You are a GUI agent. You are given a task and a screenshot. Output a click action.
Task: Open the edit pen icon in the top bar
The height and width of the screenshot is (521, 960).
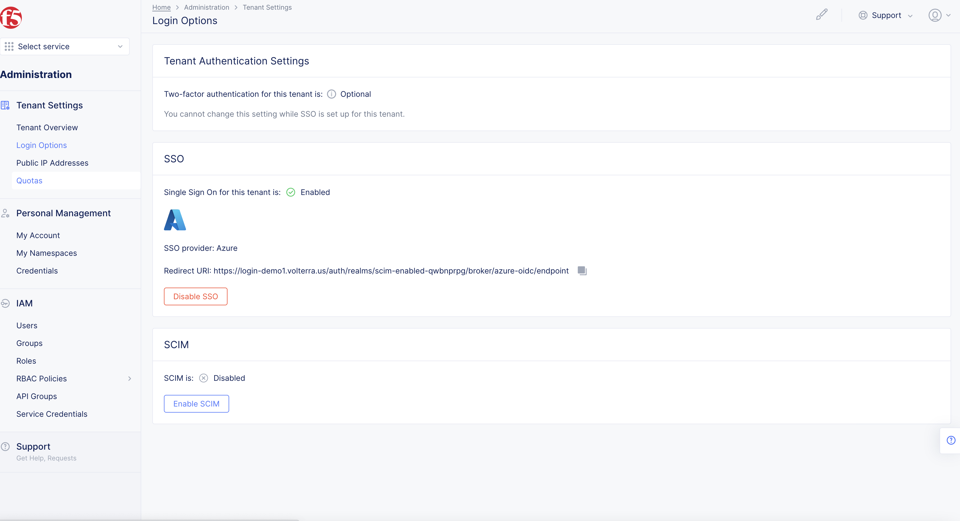[822, 15]
